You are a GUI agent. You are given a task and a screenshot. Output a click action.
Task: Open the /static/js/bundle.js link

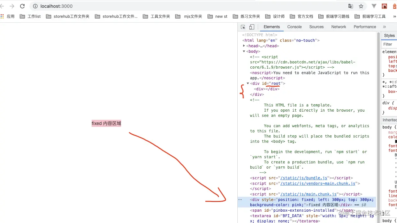pos(304,178)
